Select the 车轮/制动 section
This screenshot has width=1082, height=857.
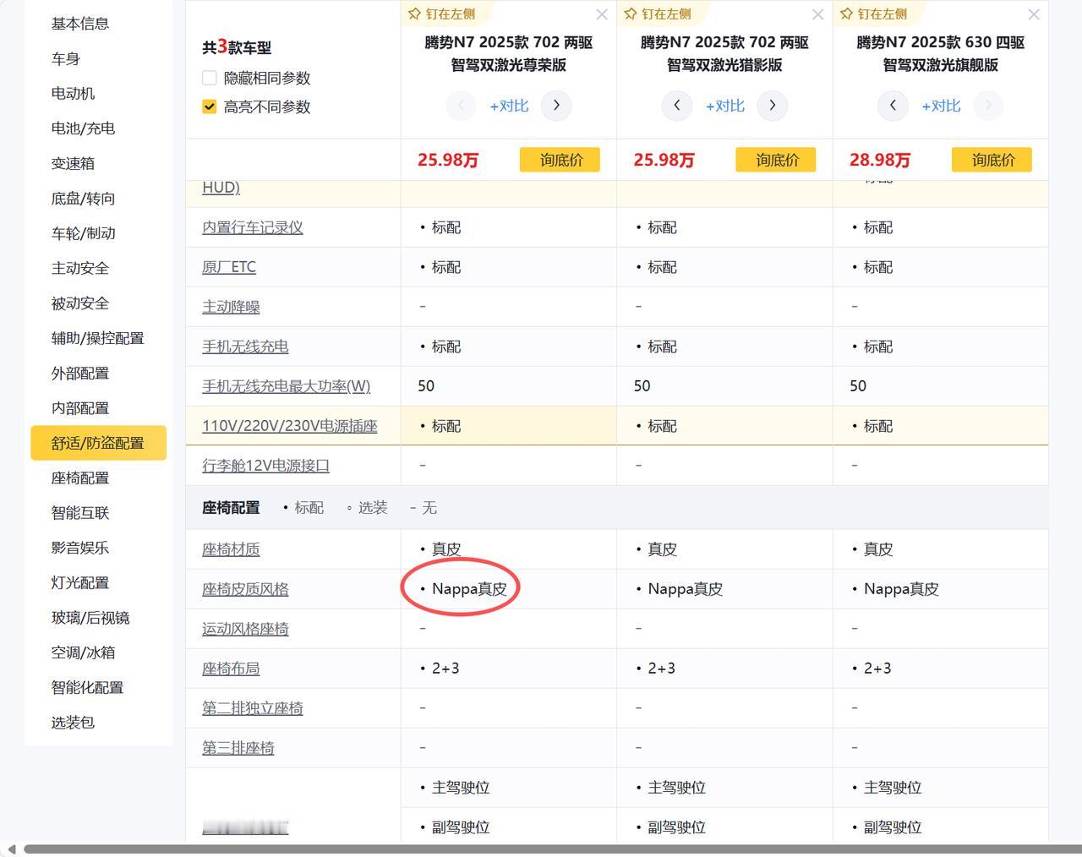point(83,233)
